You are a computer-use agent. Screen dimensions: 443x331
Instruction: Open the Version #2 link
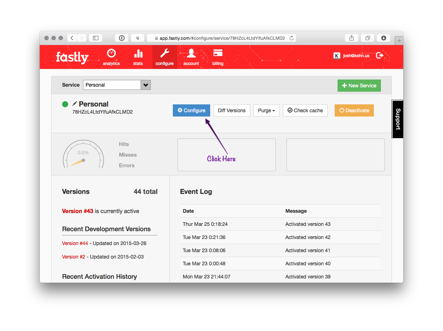point(73,257)
